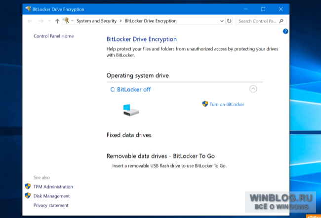
Task: Click the Insert a removable USB flash drive text
Action: pos(169,166)
